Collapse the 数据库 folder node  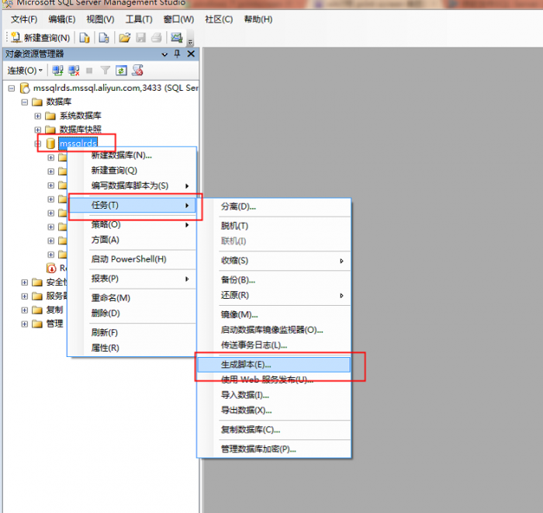(25, 102)
